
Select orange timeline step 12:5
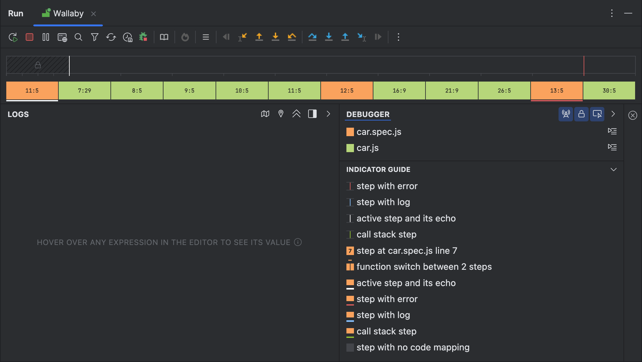coord(347,91)
